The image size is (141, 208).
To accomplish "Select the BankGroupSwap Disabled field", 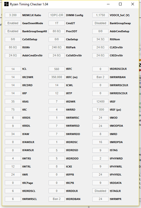I will pos(100,23).
